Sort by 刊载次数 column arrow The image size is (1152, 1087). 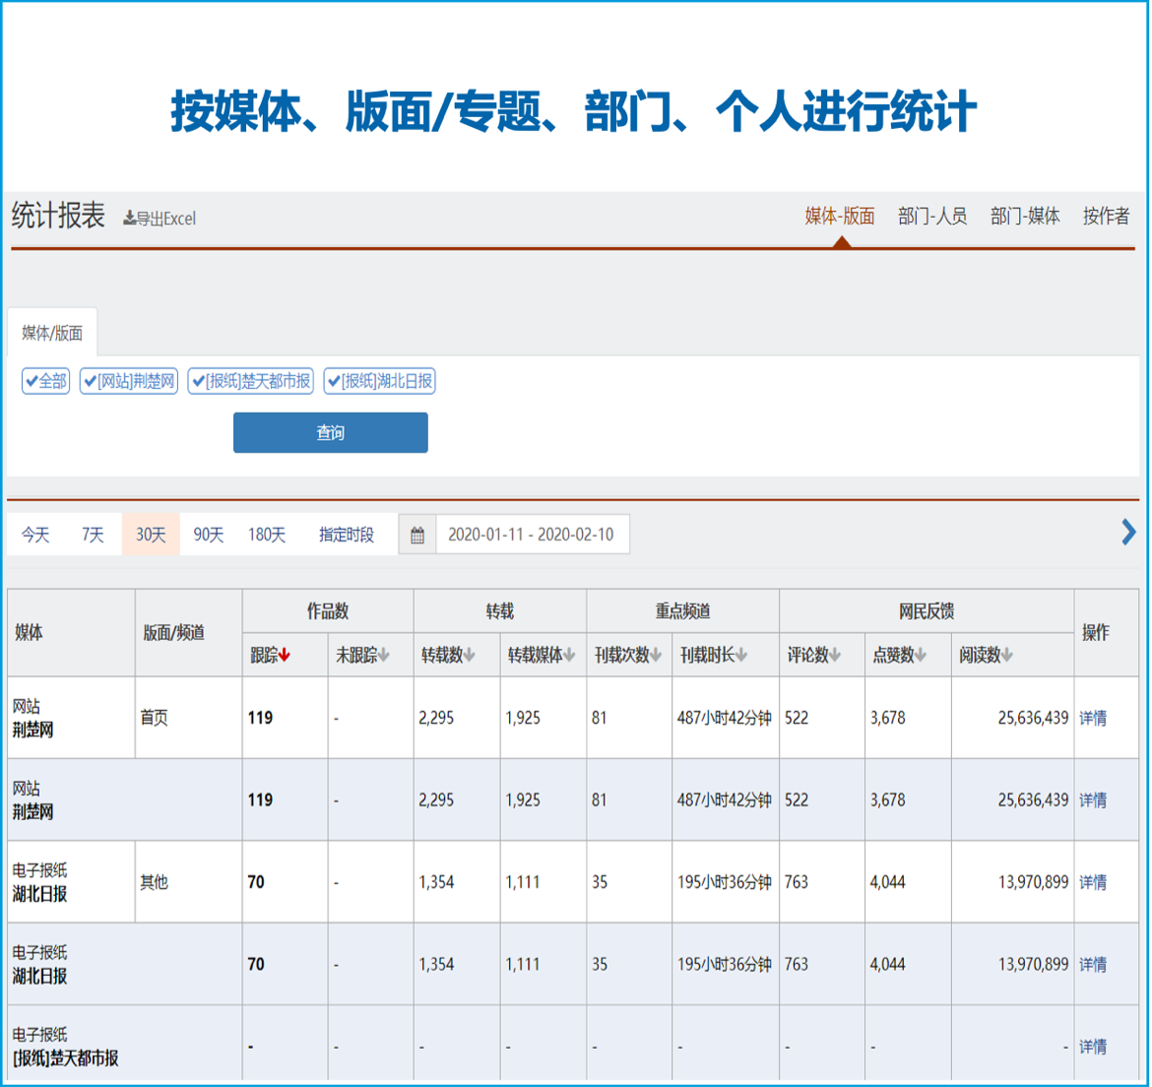click(x=656, y=655)
